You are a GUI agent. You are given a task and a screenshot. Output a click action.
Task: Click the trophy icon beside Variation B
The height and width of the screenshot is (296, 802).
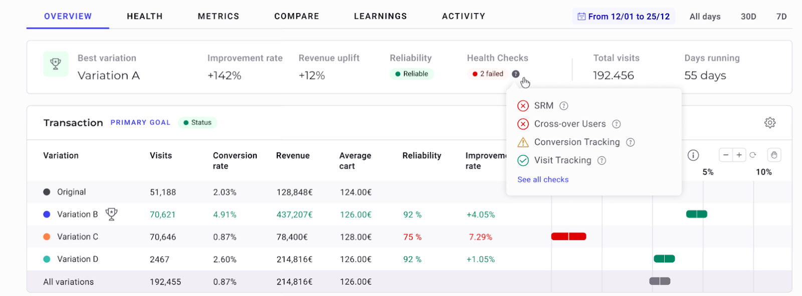[x=111, y=214]
